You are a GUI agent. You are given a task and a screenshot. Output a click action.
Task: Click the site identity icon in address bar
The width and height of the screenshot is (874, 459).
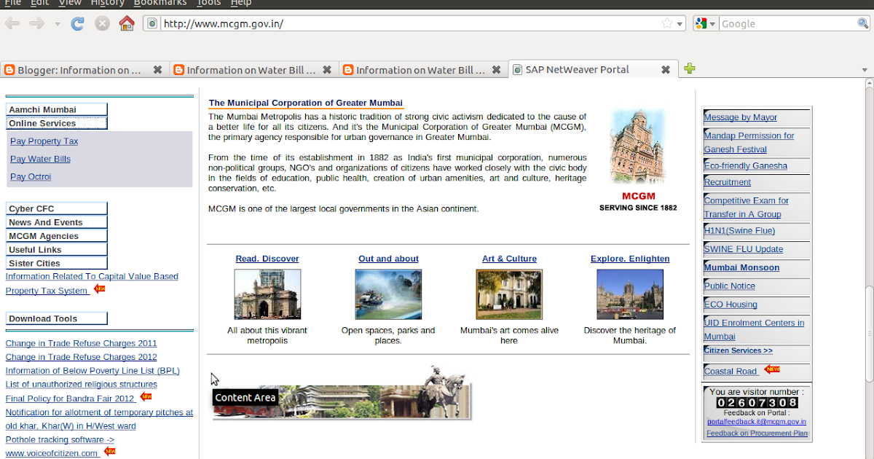tap(152, 23)
